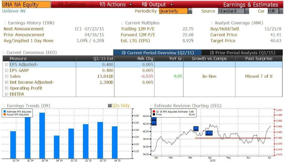Click the Q2/15 Est column header
Image resolution: width=285 pixels, height=162 pixels.
[95, 58]
